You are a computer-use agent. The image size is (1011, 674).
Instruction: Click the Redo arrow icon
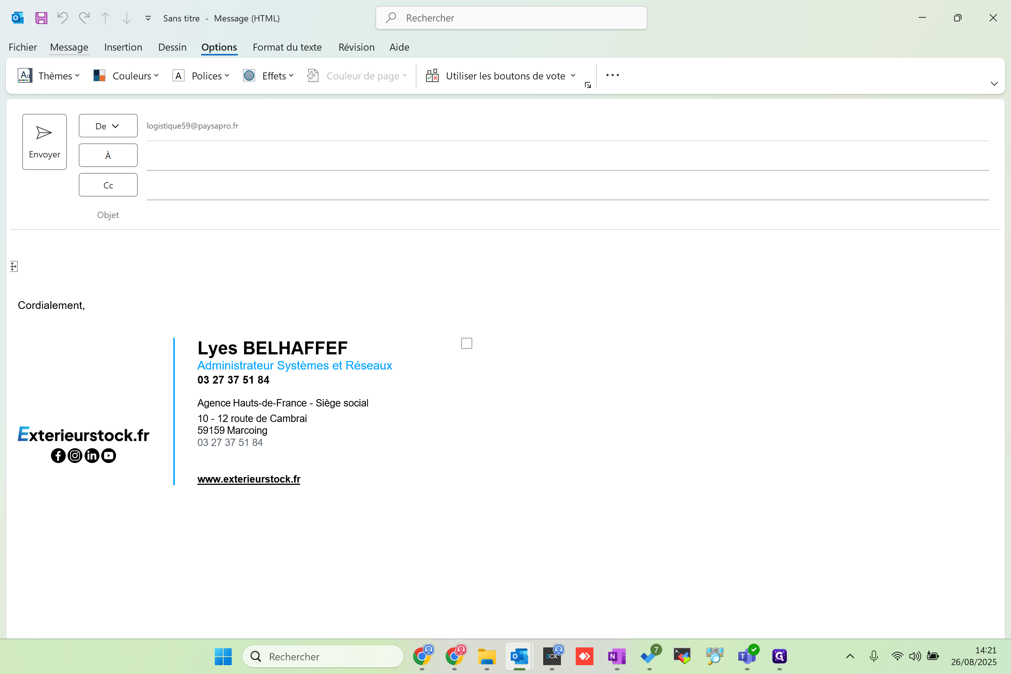pos(84,18)
